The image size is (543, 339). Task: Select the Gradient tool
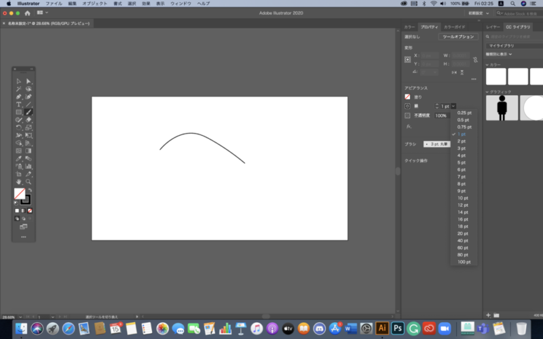[x=29, y=151]
